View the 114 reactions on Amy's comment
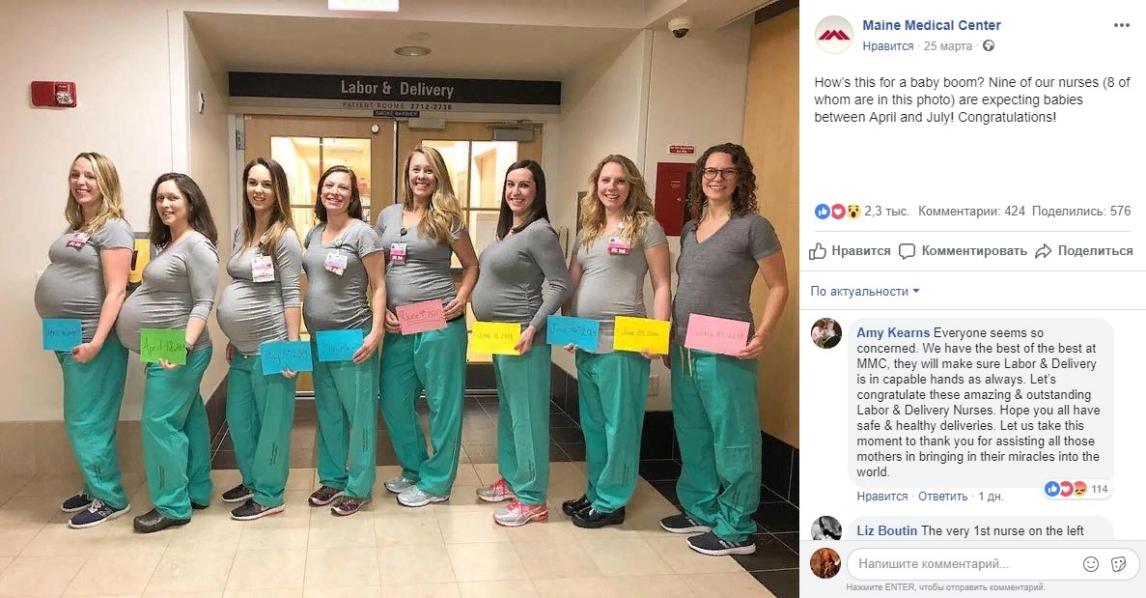Screen dimensions: 1146x598 [x=1078, y=489]
